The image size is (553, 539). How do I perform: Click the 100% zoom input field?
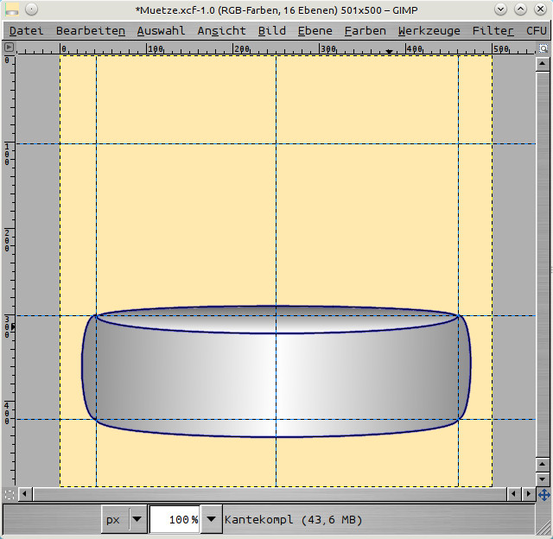coord(175,519)
